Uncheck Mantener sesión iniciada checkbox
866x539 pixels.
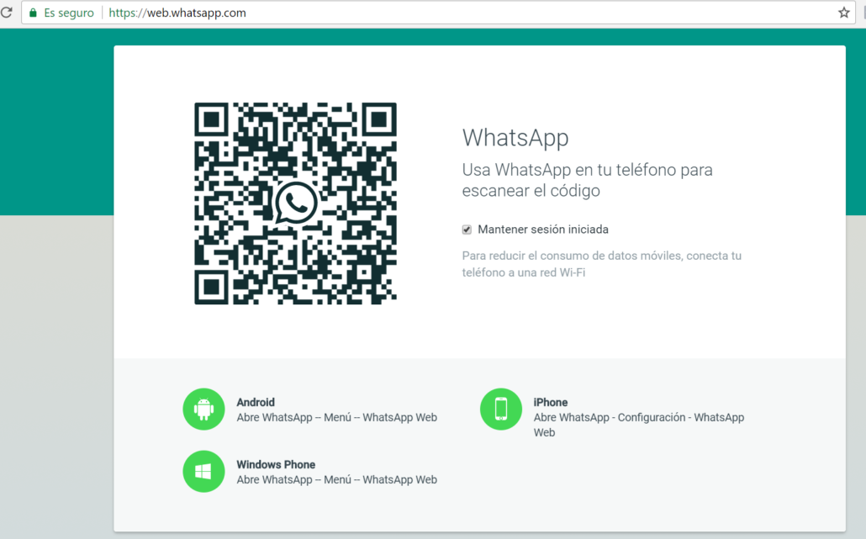point(467,230)
